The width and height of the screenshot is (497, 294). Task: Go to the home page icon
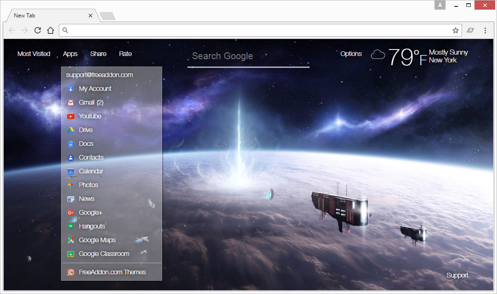51,30
